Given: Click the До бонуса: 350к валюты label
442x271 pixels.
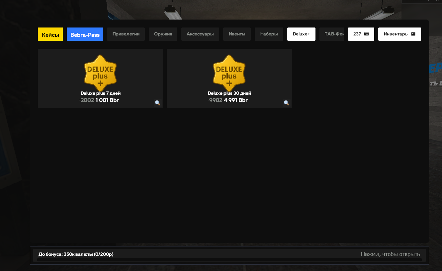Looking at the screenshot, I should [x=76, y=254].
